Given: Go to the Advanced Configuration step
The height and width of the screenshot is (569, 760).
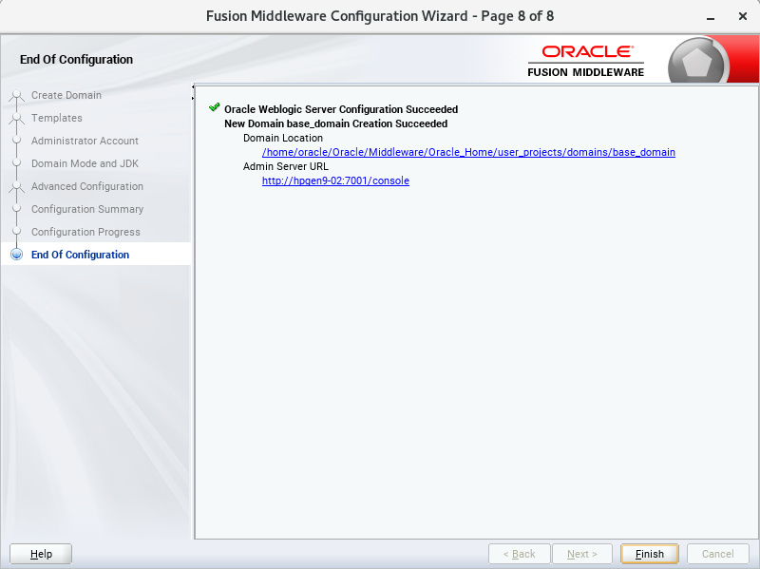Looking at the screenshot, I should (x=86, y=186).
